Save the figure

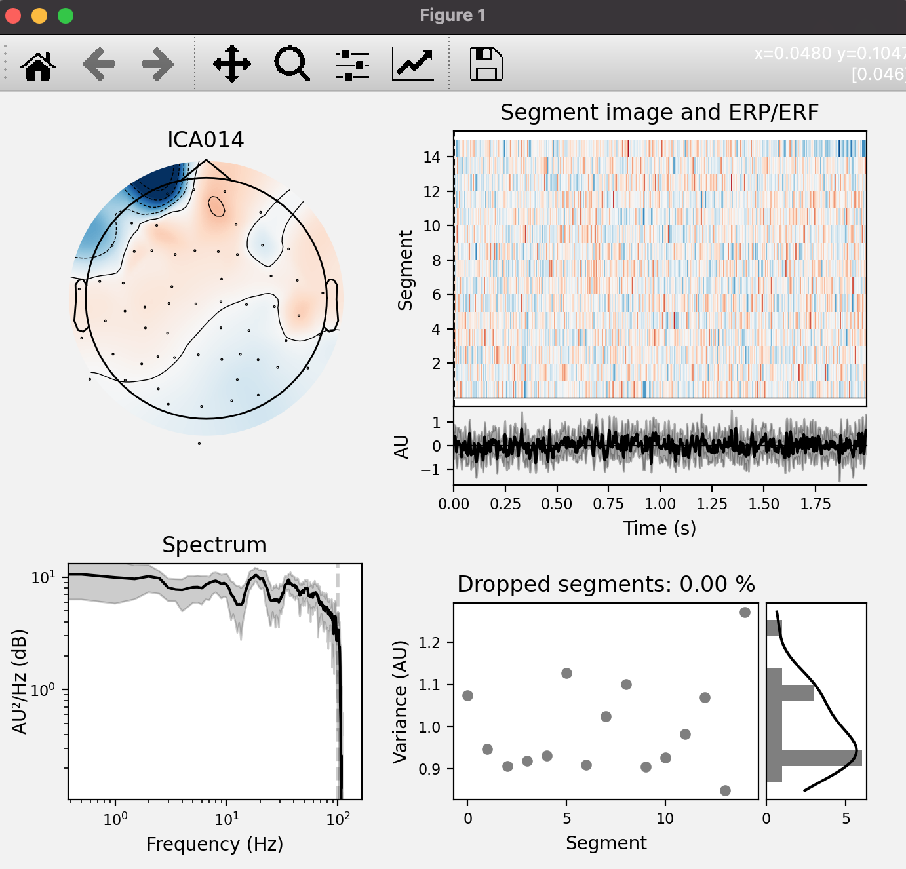tap(486, 64)
